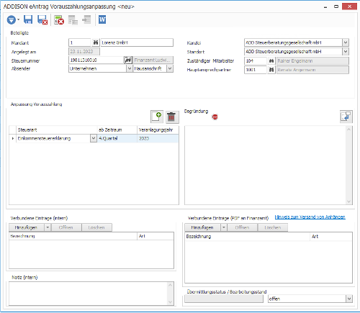Click the Übermittlungsstatus grey status field

[x=224, y=299]
